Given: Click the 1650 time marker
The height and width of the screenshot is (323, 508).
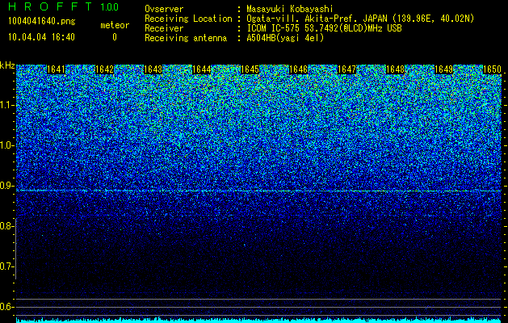Looking at the screenshot, I should [492, 69].
